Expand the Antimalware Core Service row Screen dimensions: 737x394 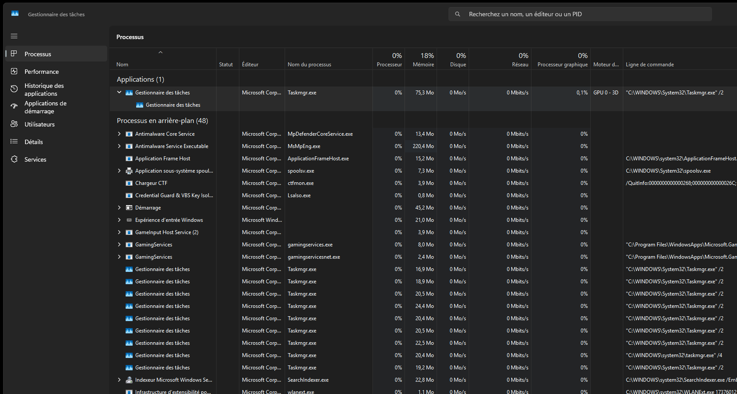pyautogui.click(x=119, y=134)
